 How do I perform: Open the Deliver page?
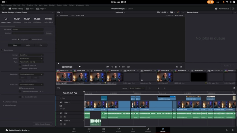pos(163,130)
